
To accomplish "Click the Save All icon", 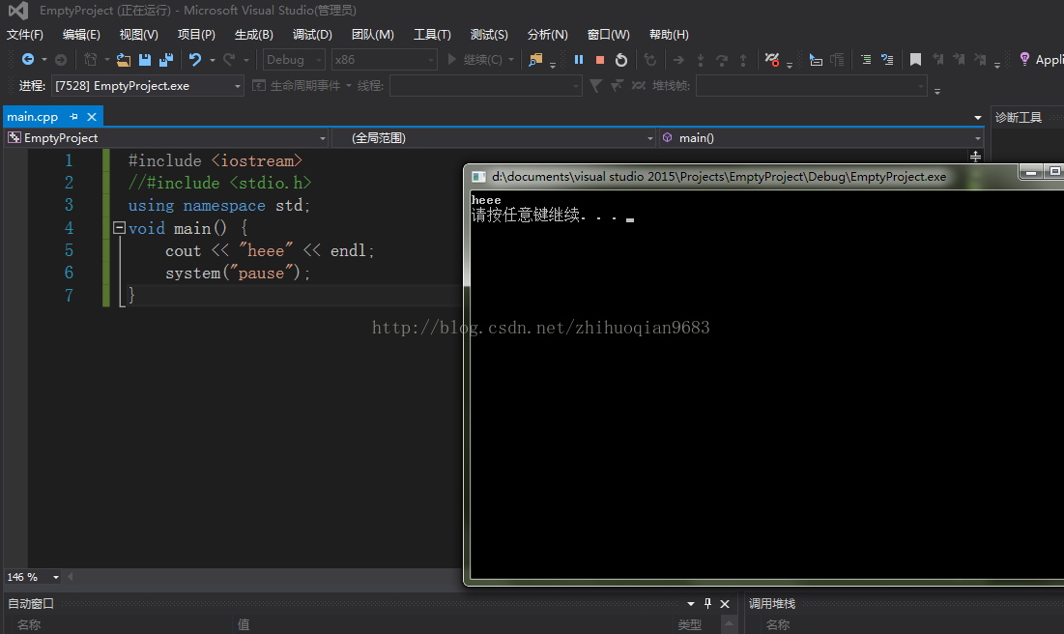I will click(x=166, y=60).
